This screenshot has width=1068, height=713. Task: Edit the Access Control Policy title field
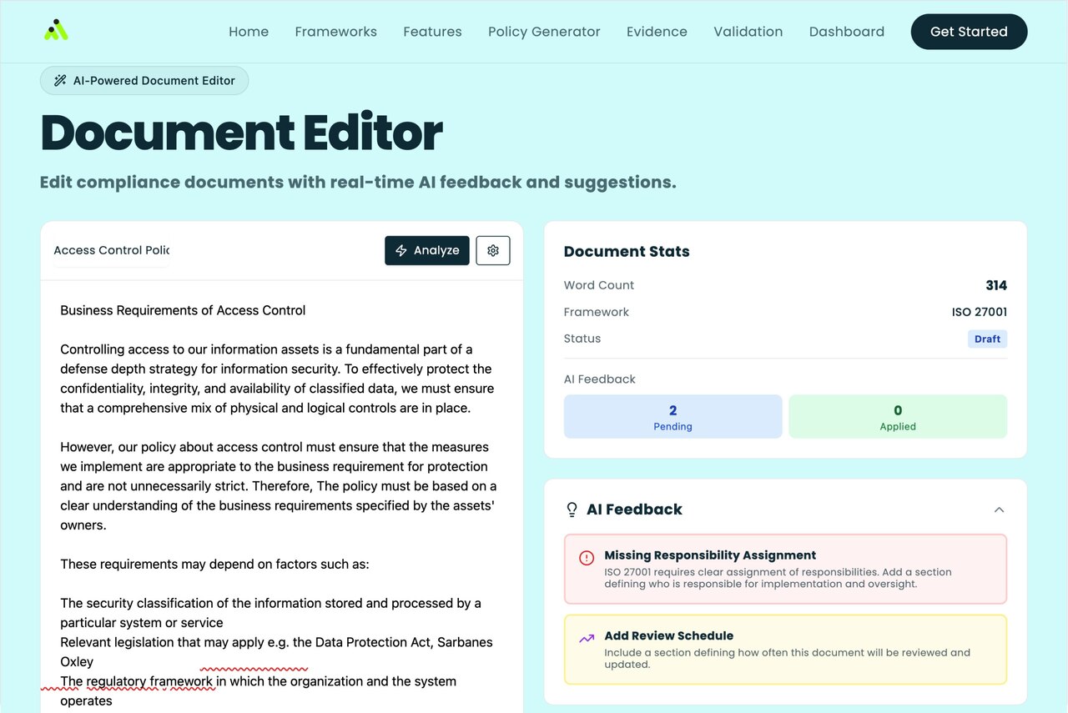(112, 250)
